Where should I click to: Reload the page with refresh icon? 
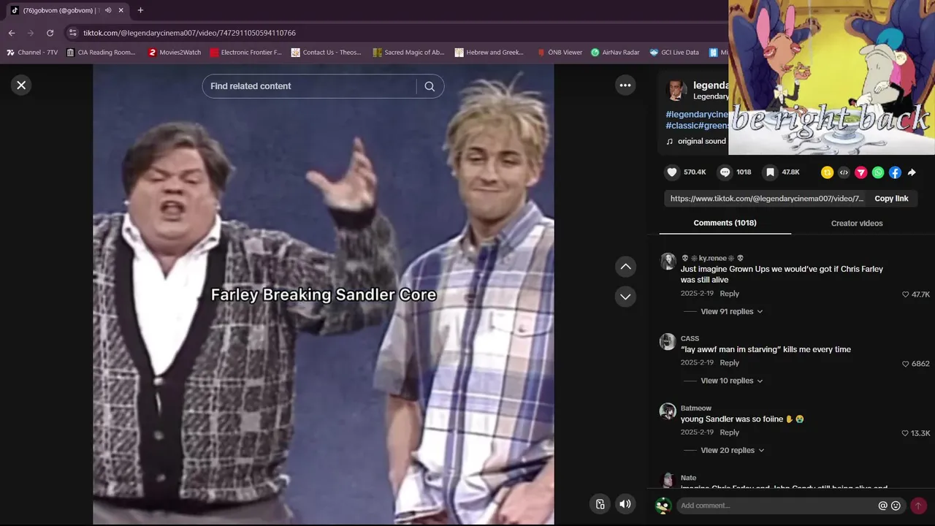[50, 33]
